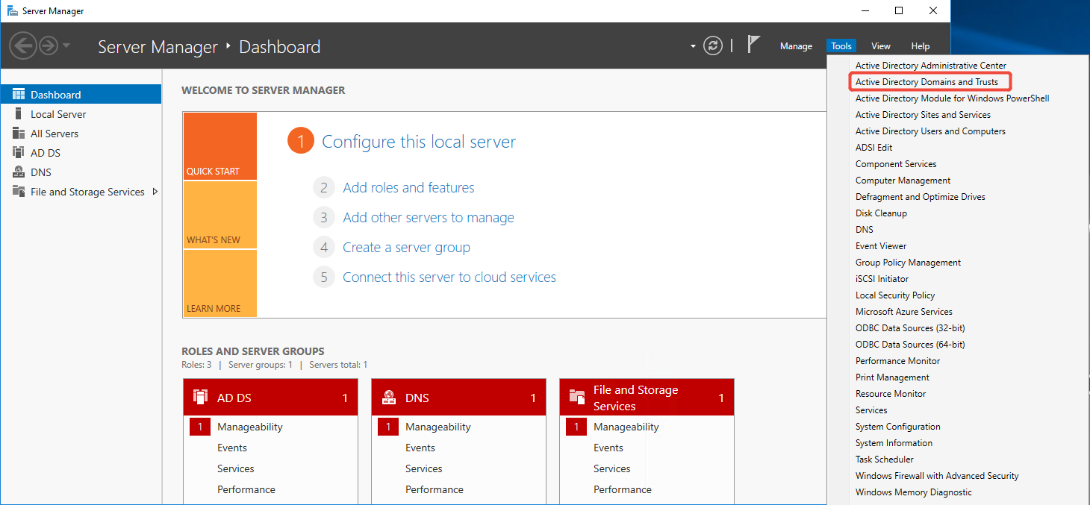Open Group Policy Management
The height and width of the screenshot is (505, 1090).
(x=908, y=263)
